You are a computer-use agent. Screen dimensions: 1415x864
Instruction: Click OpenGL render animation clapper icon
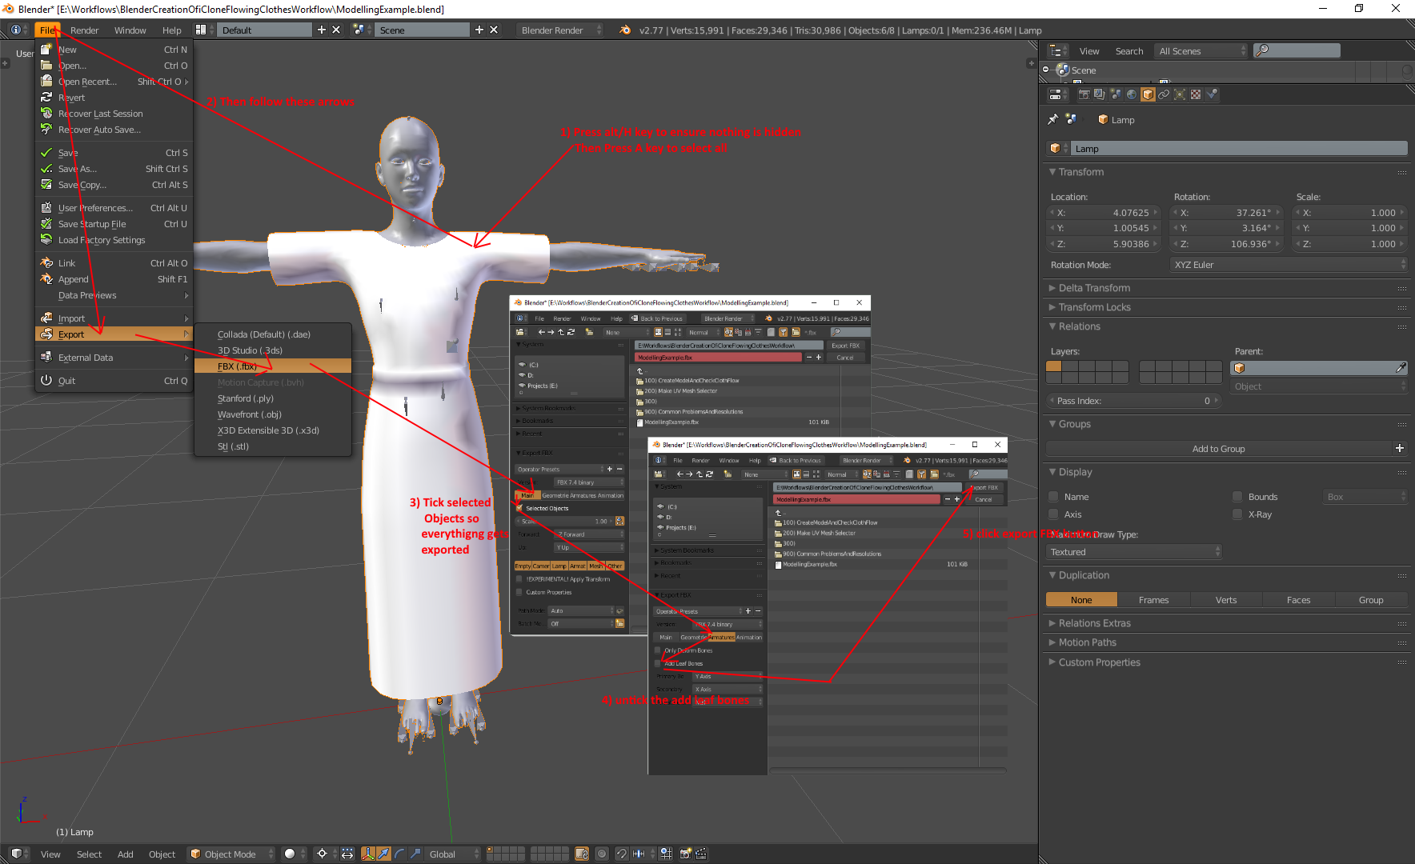tap(701, 854)
